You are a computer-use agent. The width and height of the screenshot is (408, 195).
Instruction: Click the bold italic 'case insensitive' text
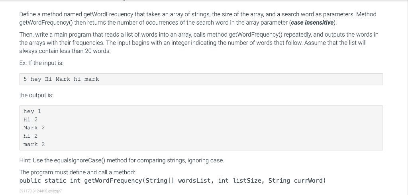tap(312, 23)
